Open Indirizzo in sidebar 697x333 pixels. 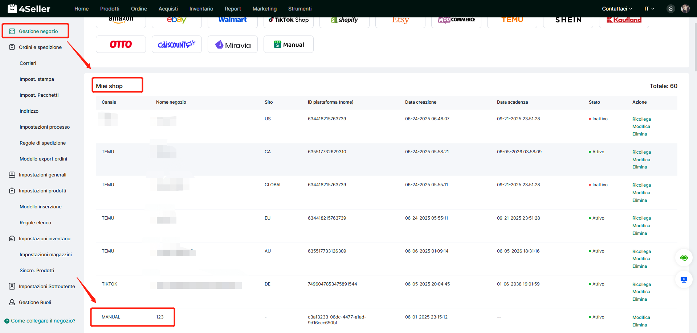click(29, 111)
